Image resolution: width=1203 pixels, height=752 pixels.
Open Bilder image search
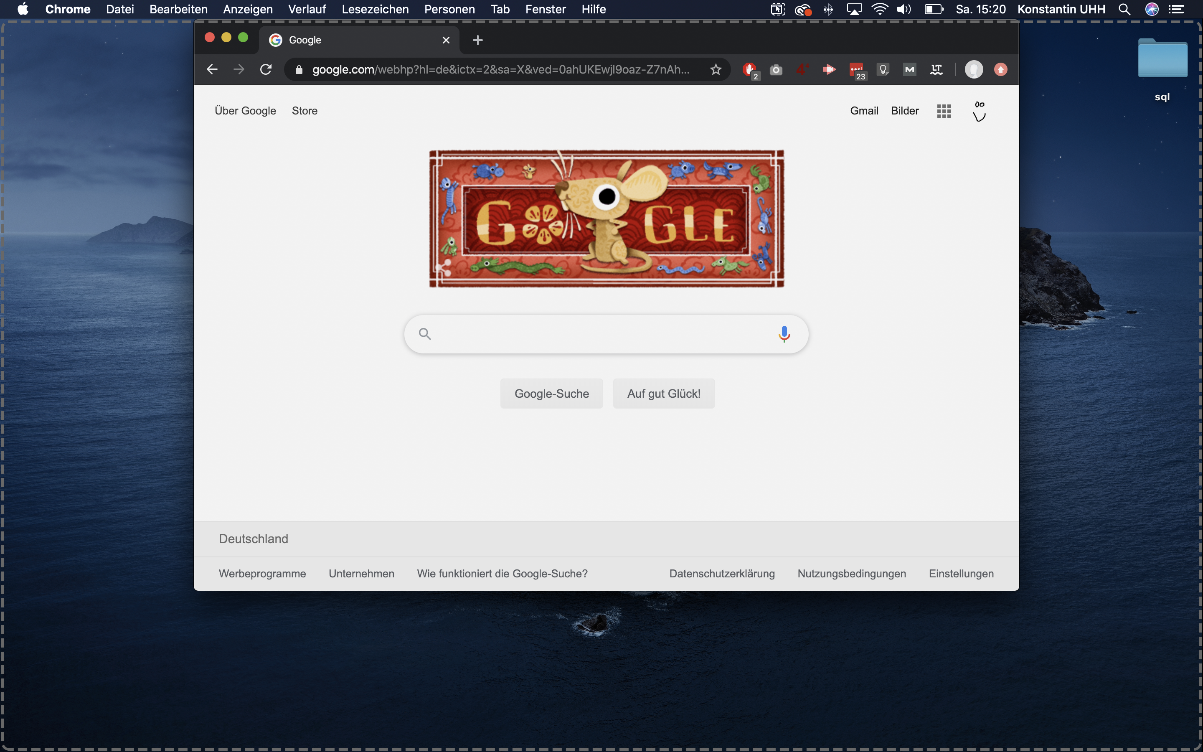click(x=905, y=111)
